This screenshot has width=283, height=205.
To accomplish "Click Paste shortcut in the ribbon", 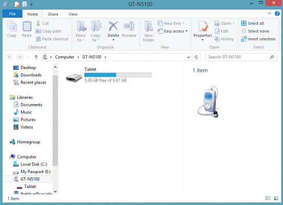I will (x=52, y=39).
